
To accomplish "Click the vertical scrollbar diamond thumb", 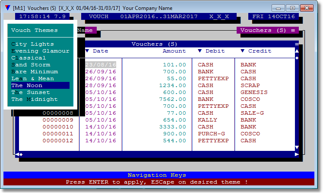I will (x=297, y=58).
